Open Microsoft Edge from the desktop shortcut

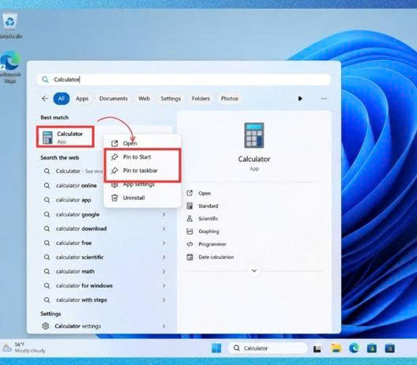(x=10, y=67)
